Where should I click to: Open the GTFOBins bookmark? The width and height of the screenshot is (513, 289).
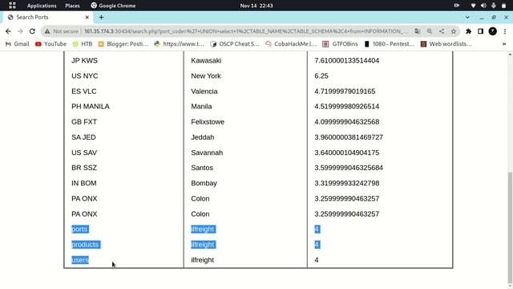(340, 44)
